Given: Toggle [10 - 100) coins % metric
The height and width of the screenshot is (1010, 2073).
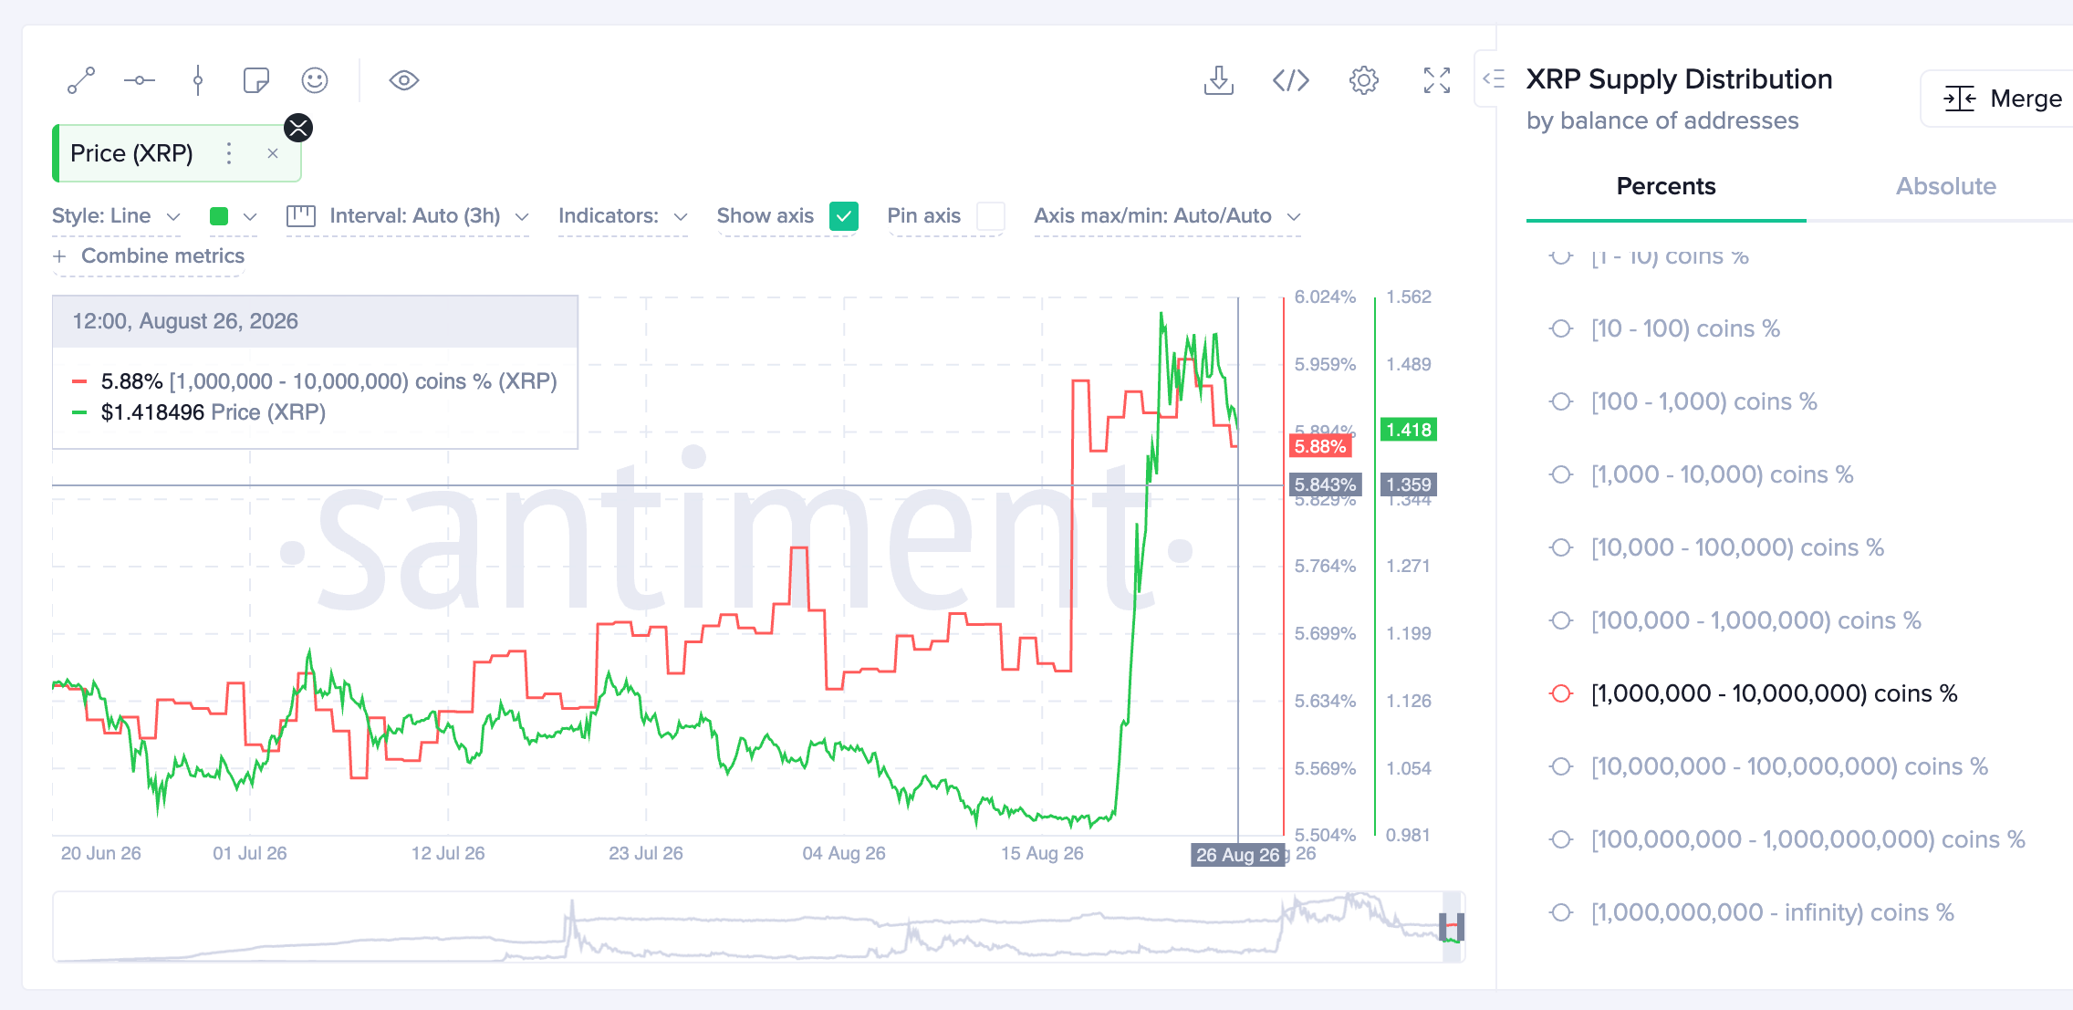Looking at the screenshot, I should tap(1665, 328).
